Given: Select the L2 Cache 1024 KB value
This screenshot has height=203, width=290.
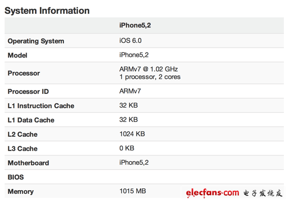Looking at the screenshot, I should (x=132, y=134).
